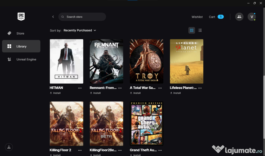Screen dimensions: 265x156
Task: Switch to grid view
Action: [x=192, y=30]
